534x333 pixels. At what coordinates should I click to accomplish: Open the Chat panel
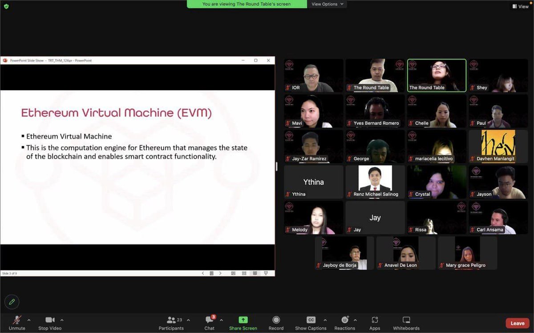[x=209, y=323]
